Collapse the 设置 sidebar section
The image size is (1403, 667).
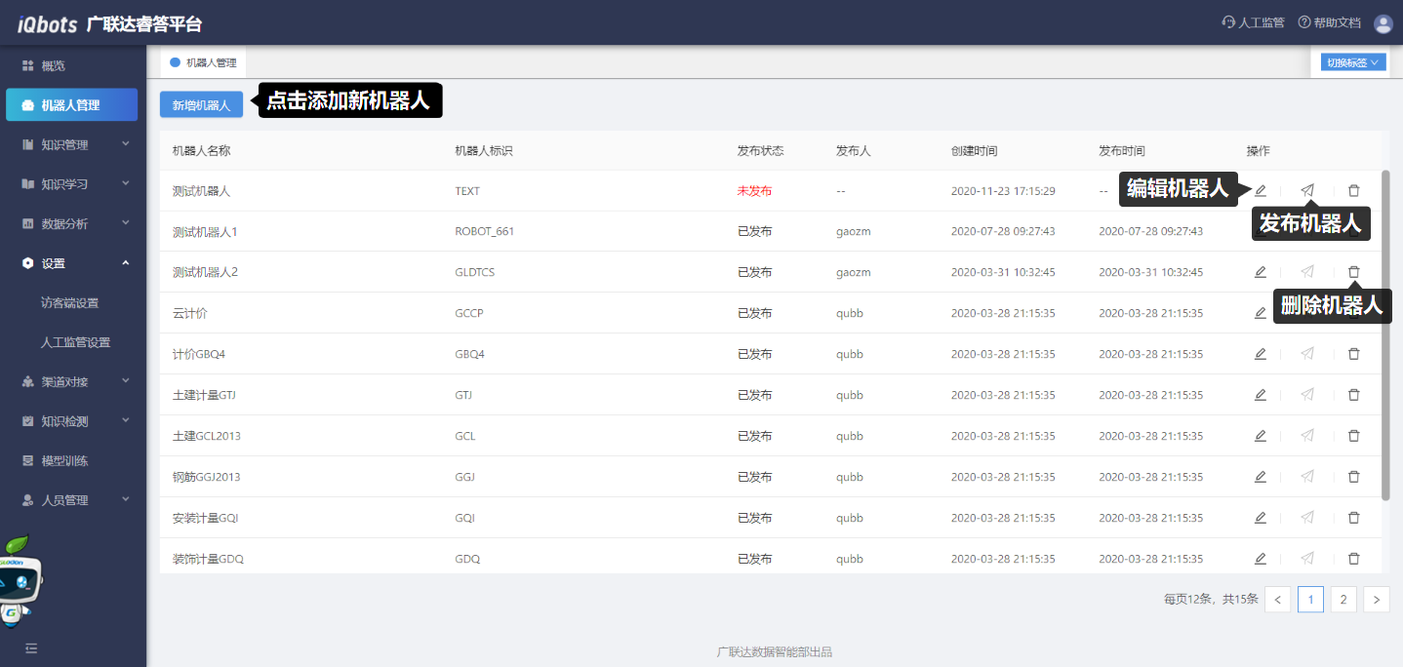(73, 263)
